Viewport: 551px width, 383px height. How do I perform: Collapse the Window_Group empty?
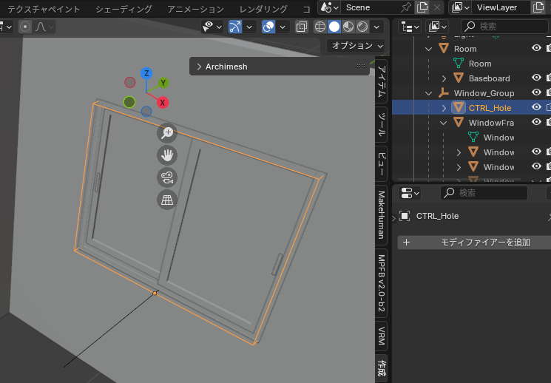[x=429, y=93]
